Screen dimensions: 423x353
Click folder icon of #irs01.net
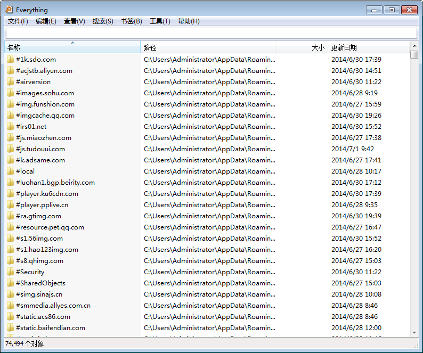10,127
